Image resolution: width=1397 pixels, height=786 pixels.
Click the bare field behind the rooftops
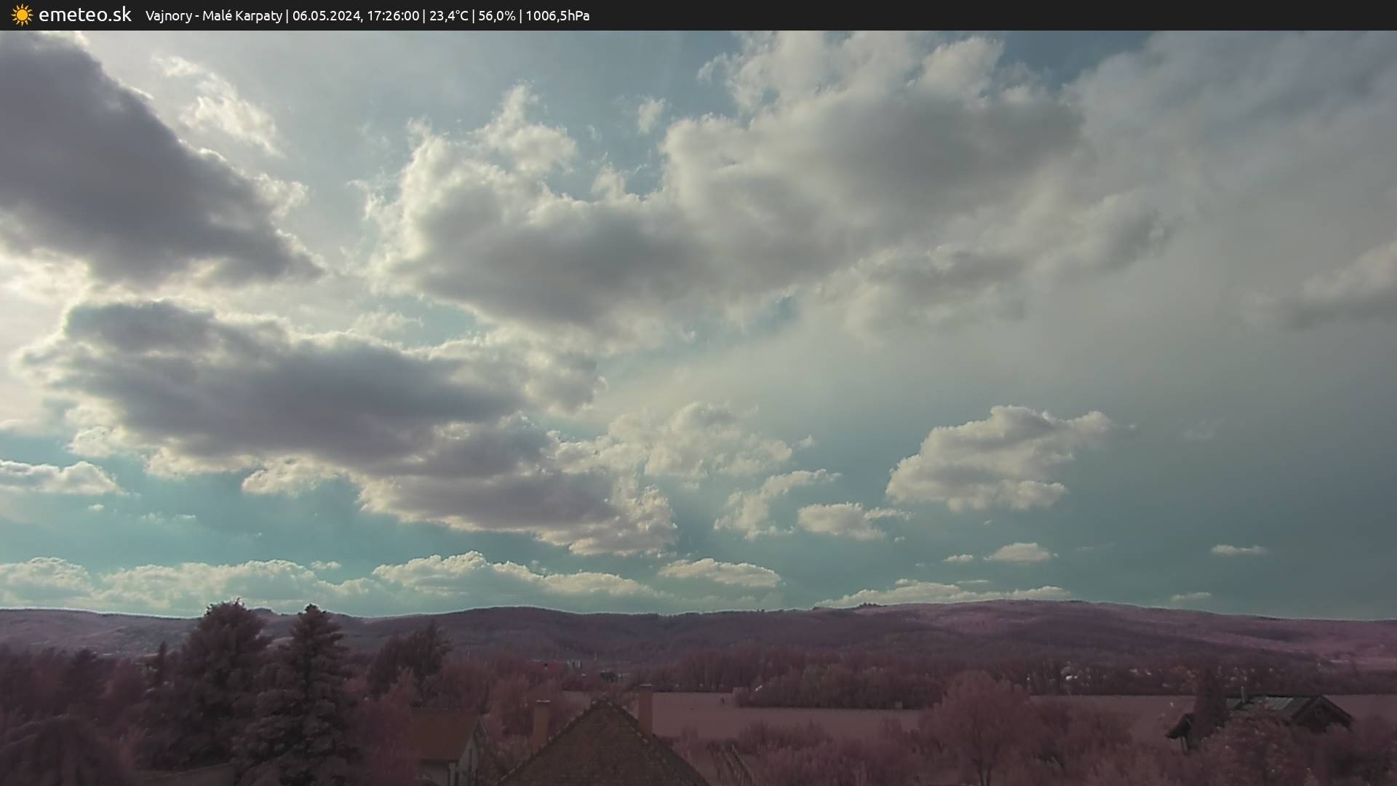point(800,717)
